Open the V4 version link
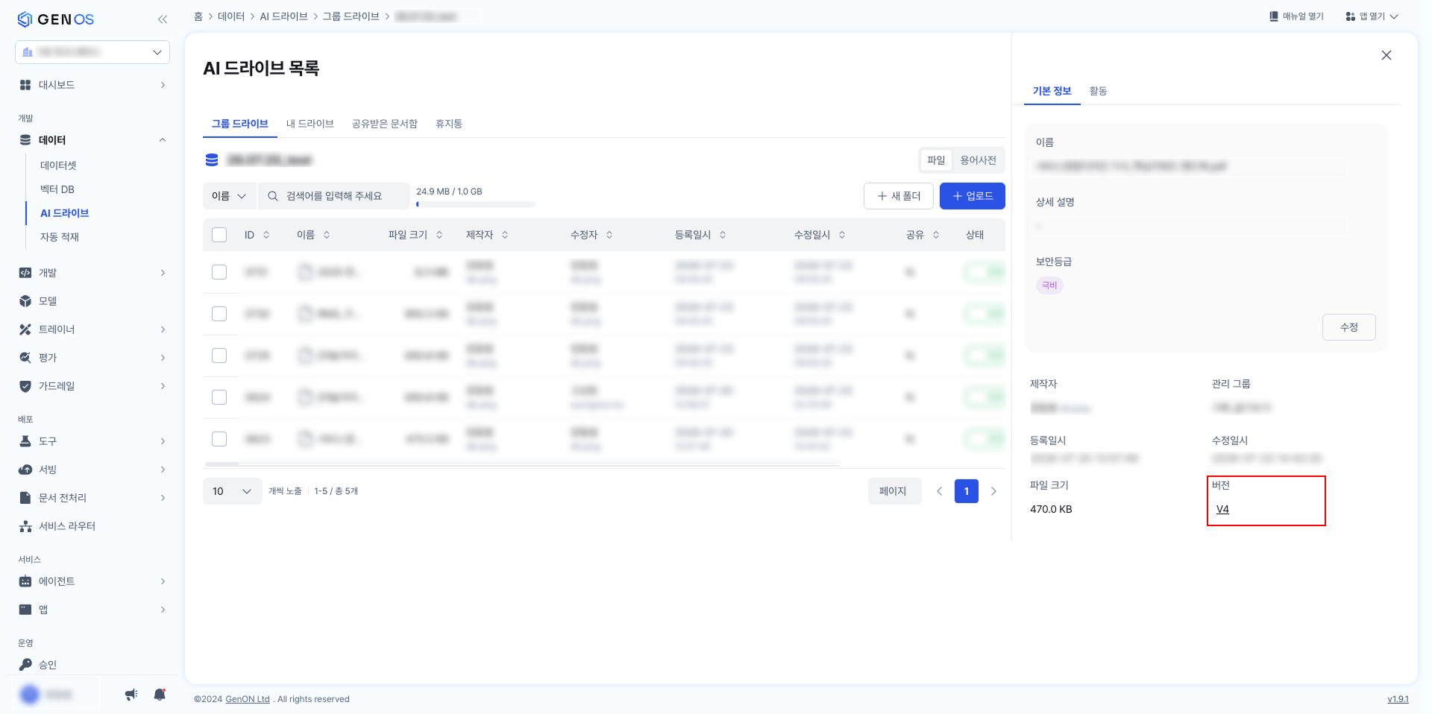 point(1222,509)
